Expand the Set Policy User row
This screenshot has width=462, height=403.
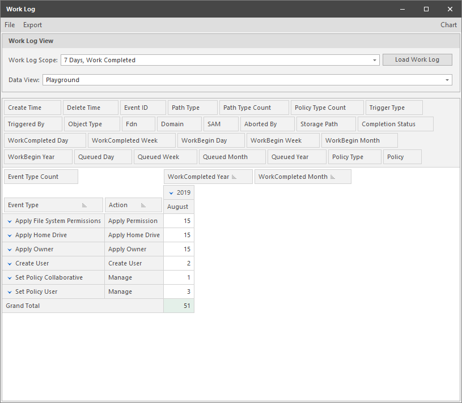[x=9, y=291]
